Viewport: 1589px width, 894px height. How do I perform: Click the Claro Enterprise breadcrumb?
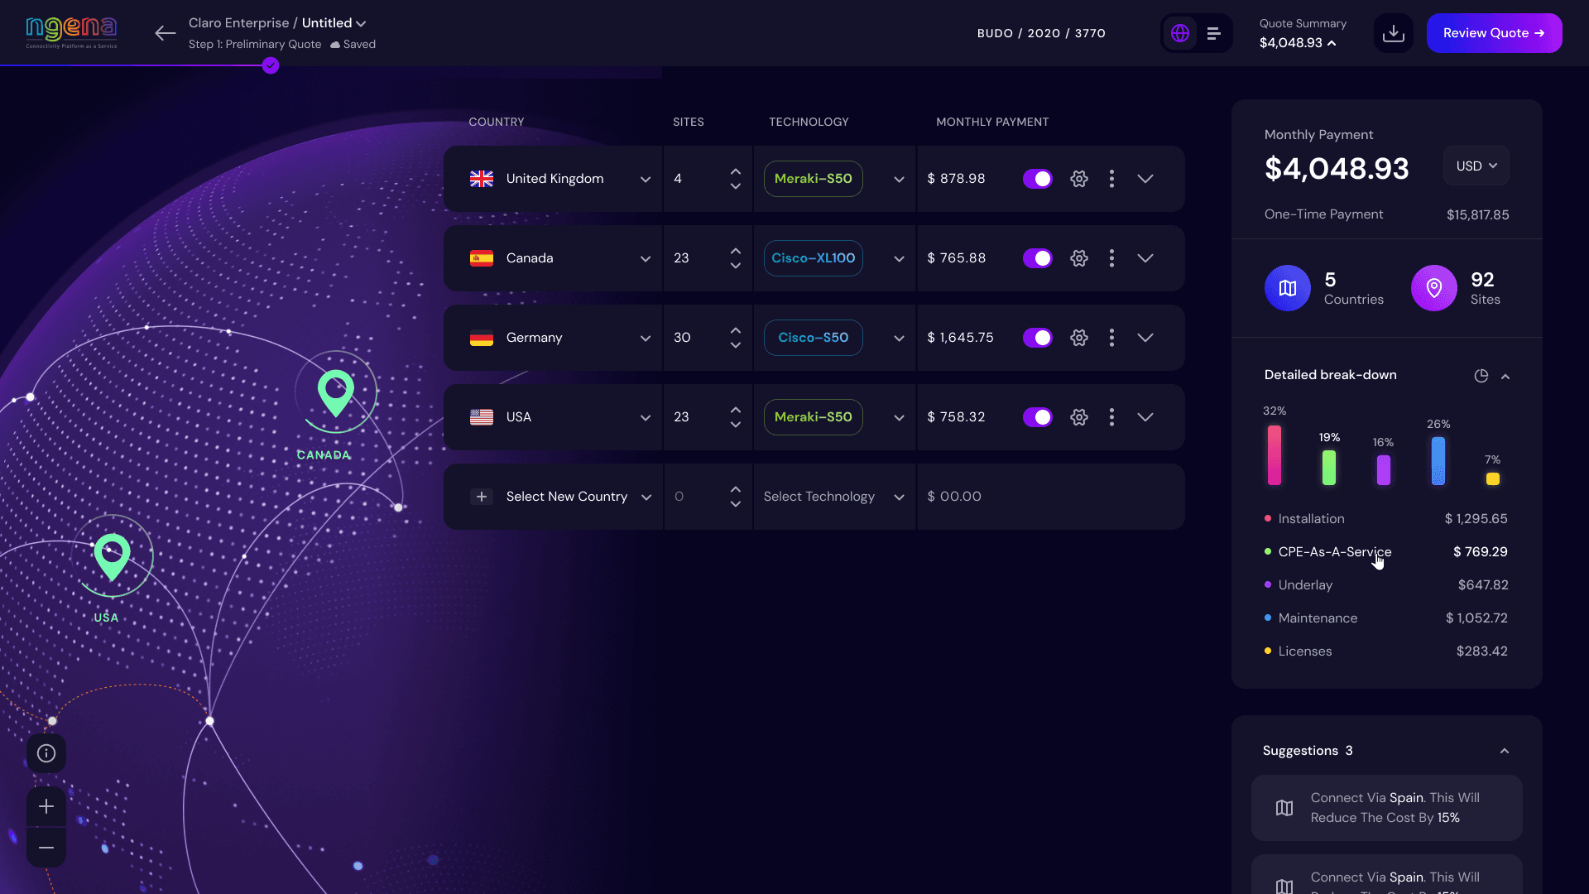point(238,23)
